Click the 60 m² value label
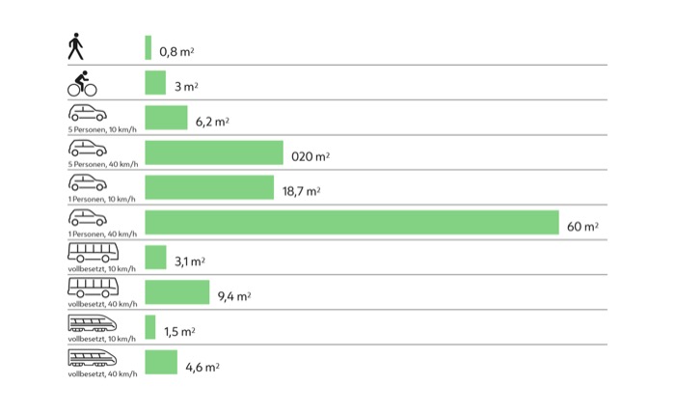Screen dimensions: 675x413 582,227
